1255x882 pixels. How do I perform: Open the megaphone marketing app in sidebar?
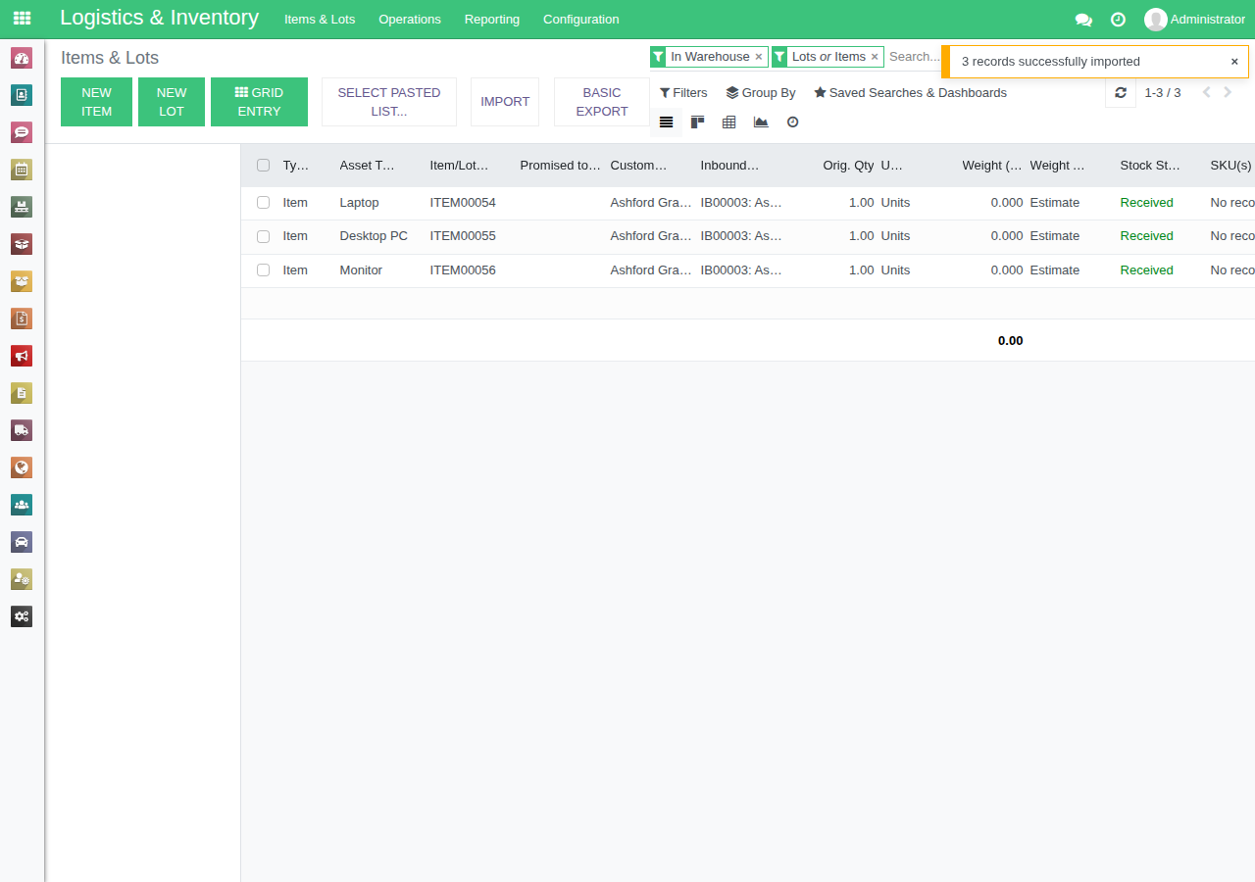coord(22,356)
